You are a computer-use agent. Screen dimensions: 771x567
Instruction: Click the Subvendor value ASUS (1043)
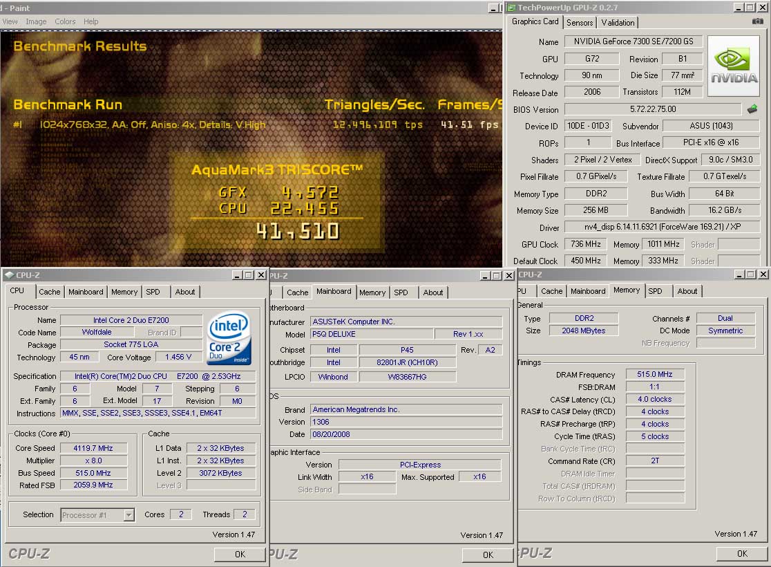point(710,126)
